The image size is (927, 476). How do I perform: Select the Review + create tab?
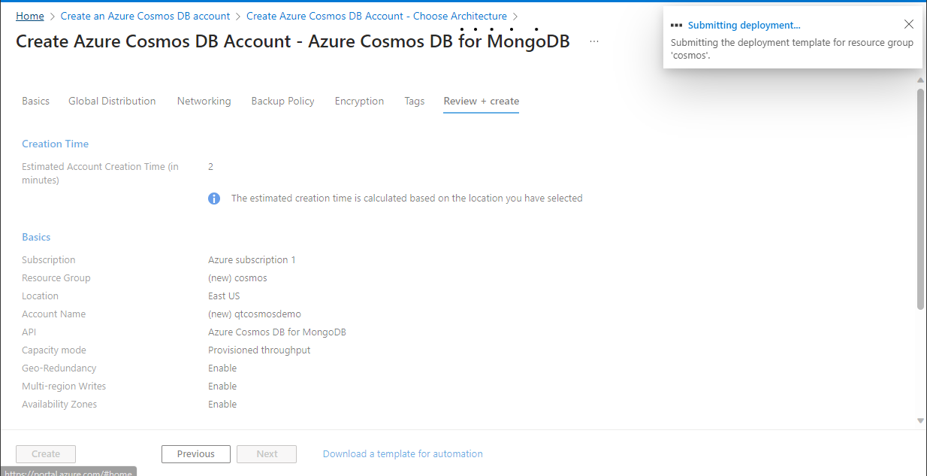[481, 101]
